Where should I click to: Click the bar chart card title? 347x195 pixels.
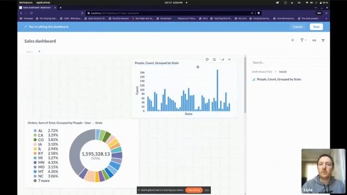[x=157, y=63]
